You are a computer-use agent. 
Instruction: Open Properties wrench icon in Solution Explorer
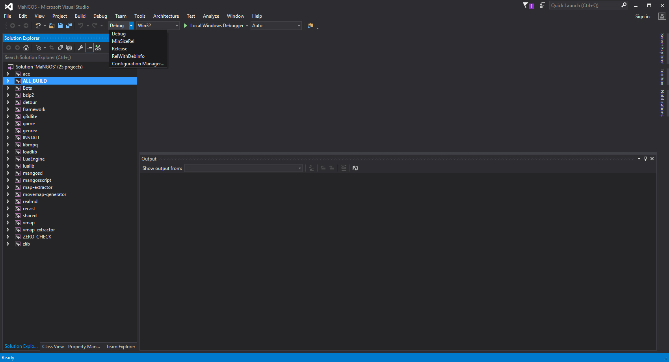tap(81, 48)
